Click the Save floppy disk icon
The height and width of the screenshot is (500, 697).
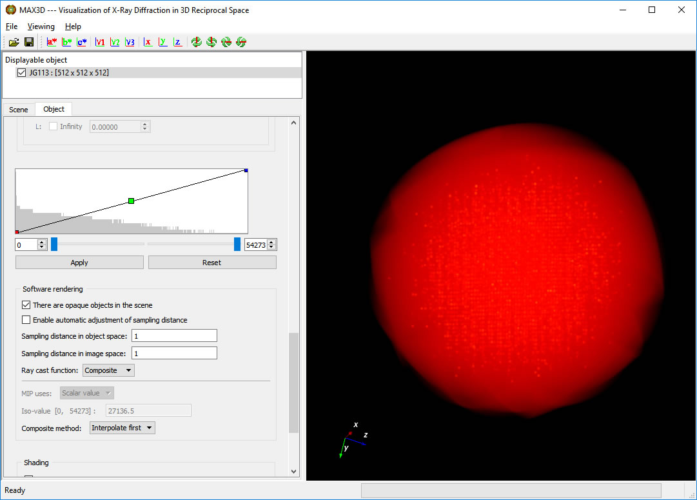[29, 42]
